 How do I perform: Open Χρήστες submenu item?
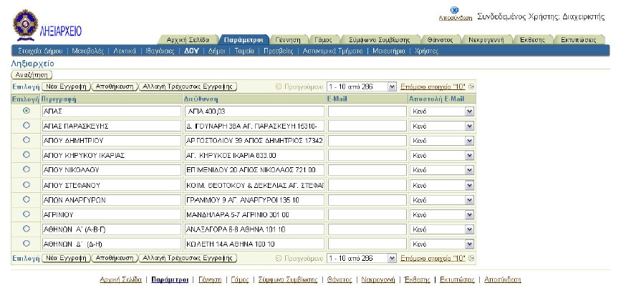(x=427, y=51)
